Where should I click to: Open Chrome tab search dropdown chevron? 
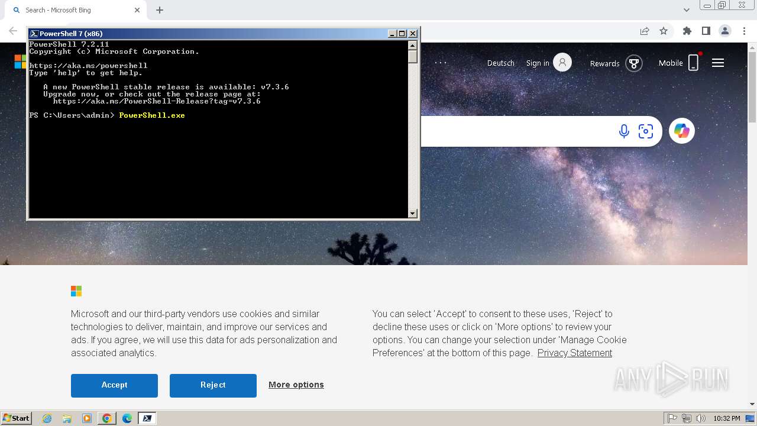pyautogui.click(x=686, y=10)
